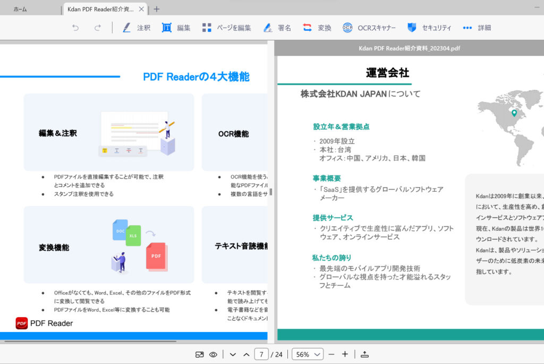Click the 編集＆注釈 card title
The width and height of the screenshot is (544, 364).
58,133
